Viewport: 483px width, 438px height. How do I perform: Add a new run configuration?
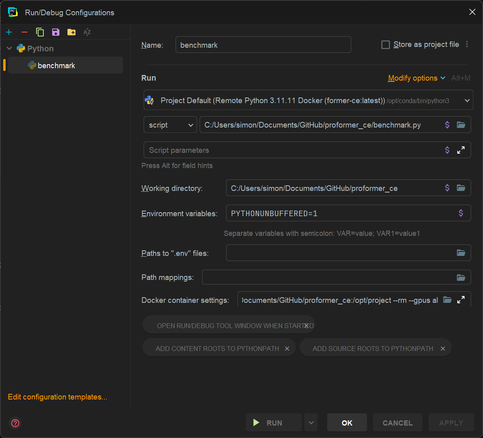9,32
